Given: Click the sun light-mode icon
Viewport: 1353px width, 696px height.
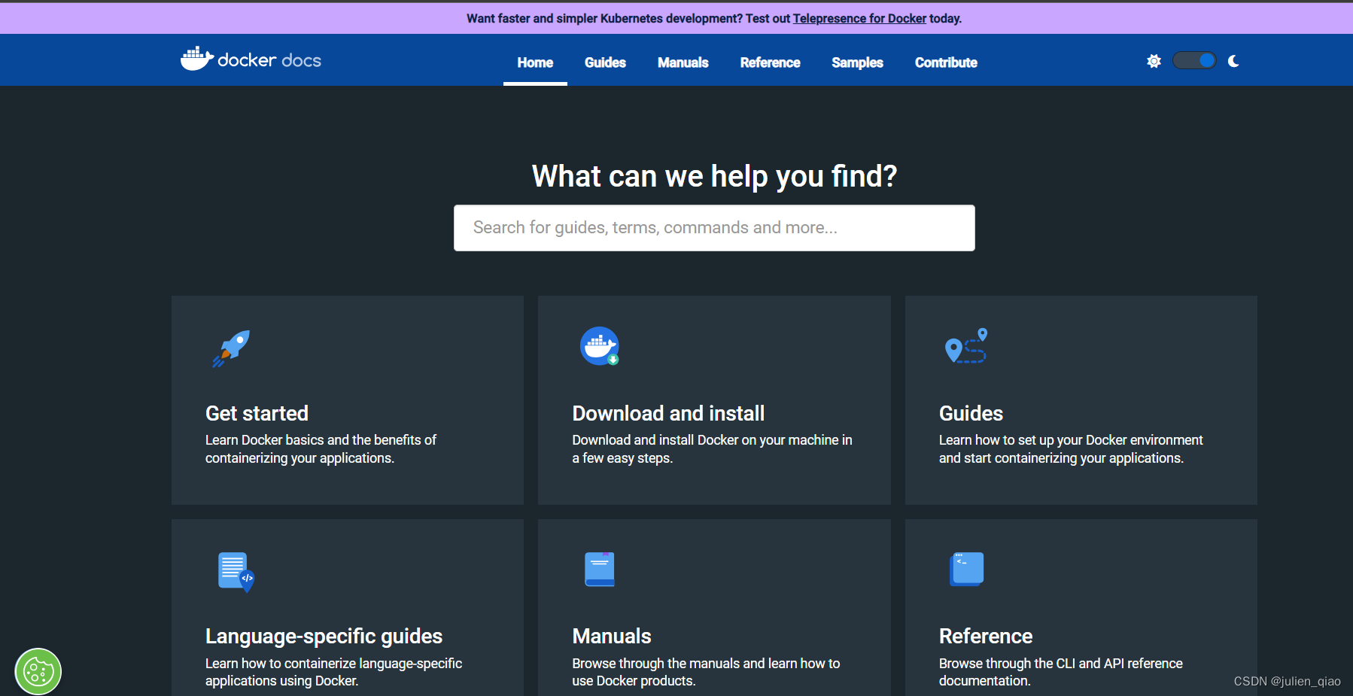Looking at the screenshot, I should coord(1154,61).
